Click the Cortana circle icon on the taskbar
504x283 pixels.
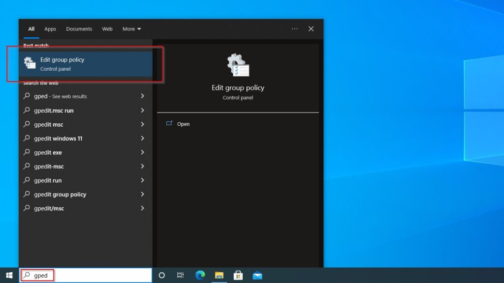tap(161, 275)
